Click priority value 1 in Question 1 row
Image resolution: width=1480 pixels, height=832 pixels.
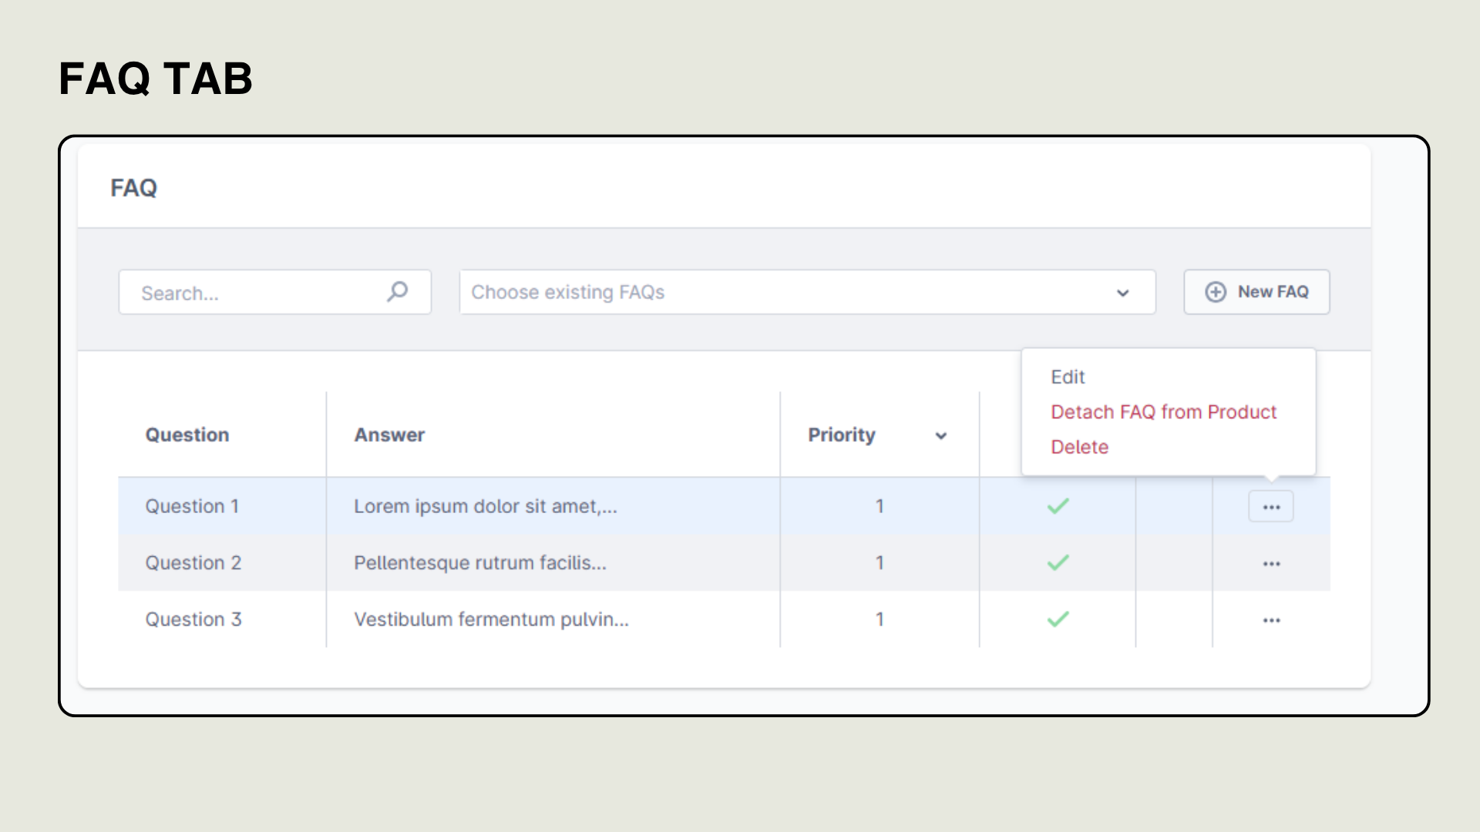click(x=880, y=506)
